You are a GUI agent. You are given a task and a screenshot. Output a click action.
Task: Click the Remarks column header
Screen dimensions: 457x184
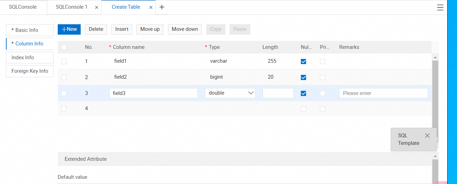(x=349, y=47)
